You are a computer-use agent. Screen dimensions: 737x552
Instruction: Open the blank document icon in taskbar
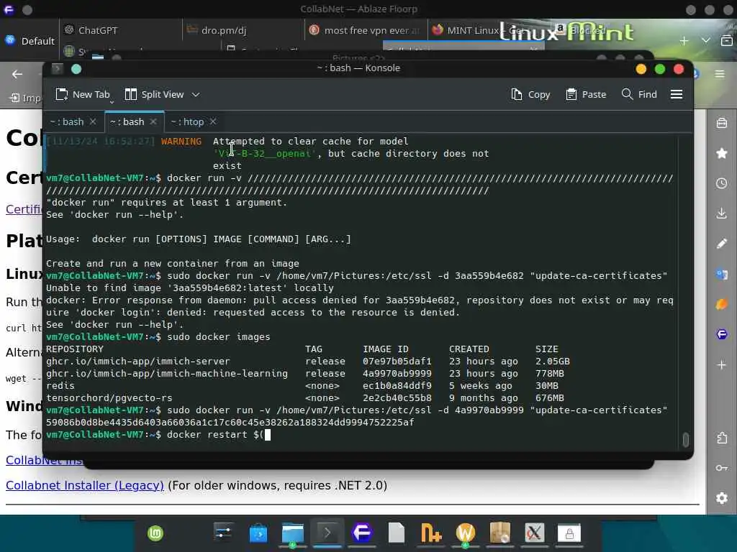(397, 533)
